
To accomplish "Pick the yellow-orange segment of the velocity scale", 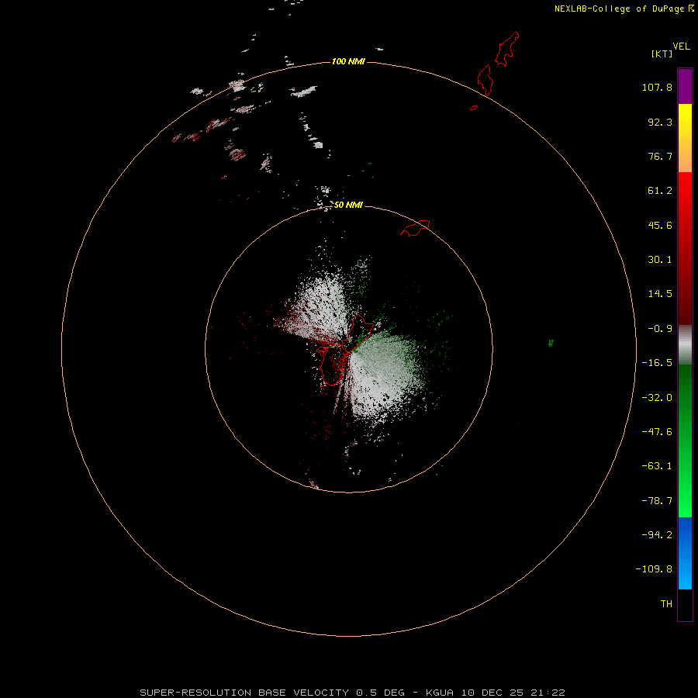I will point(685,138).
